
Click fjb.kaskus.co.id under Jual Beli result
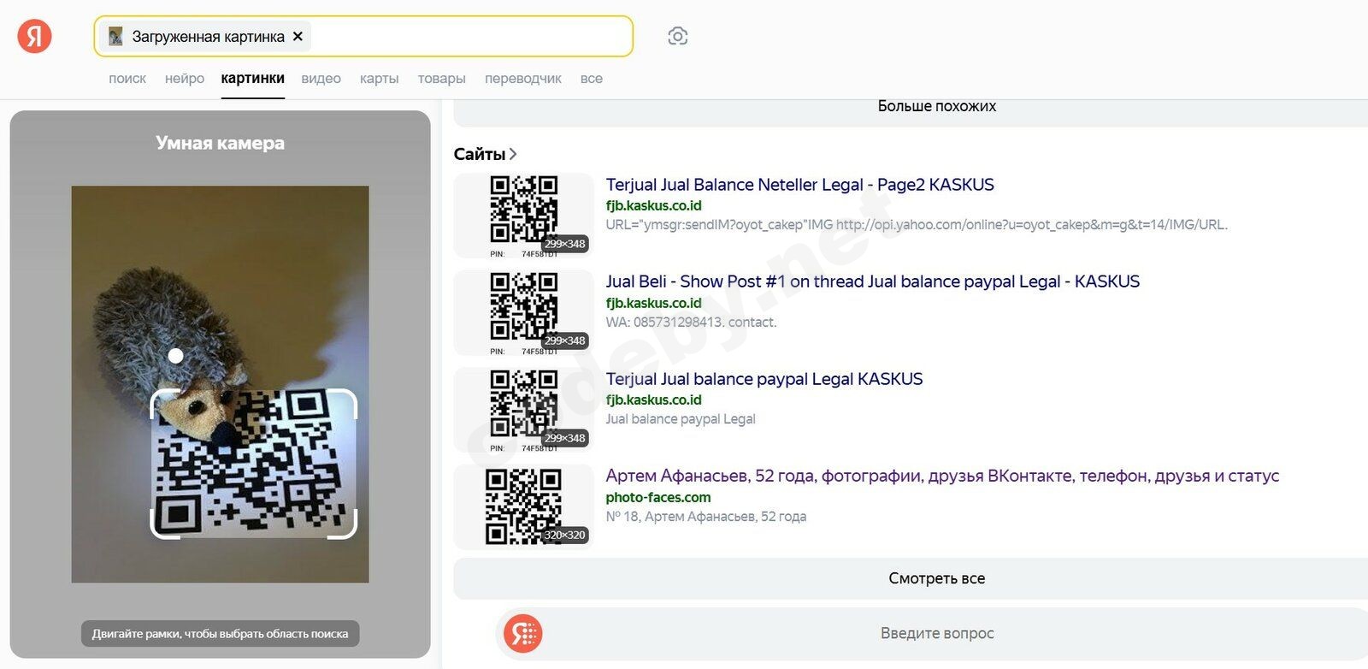pos(654,303)
